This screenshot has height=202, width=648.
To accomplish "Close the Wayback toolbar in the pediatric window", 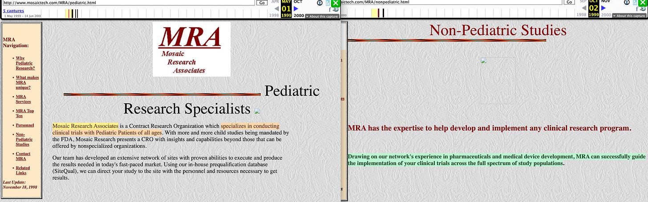I will [336, 3].
